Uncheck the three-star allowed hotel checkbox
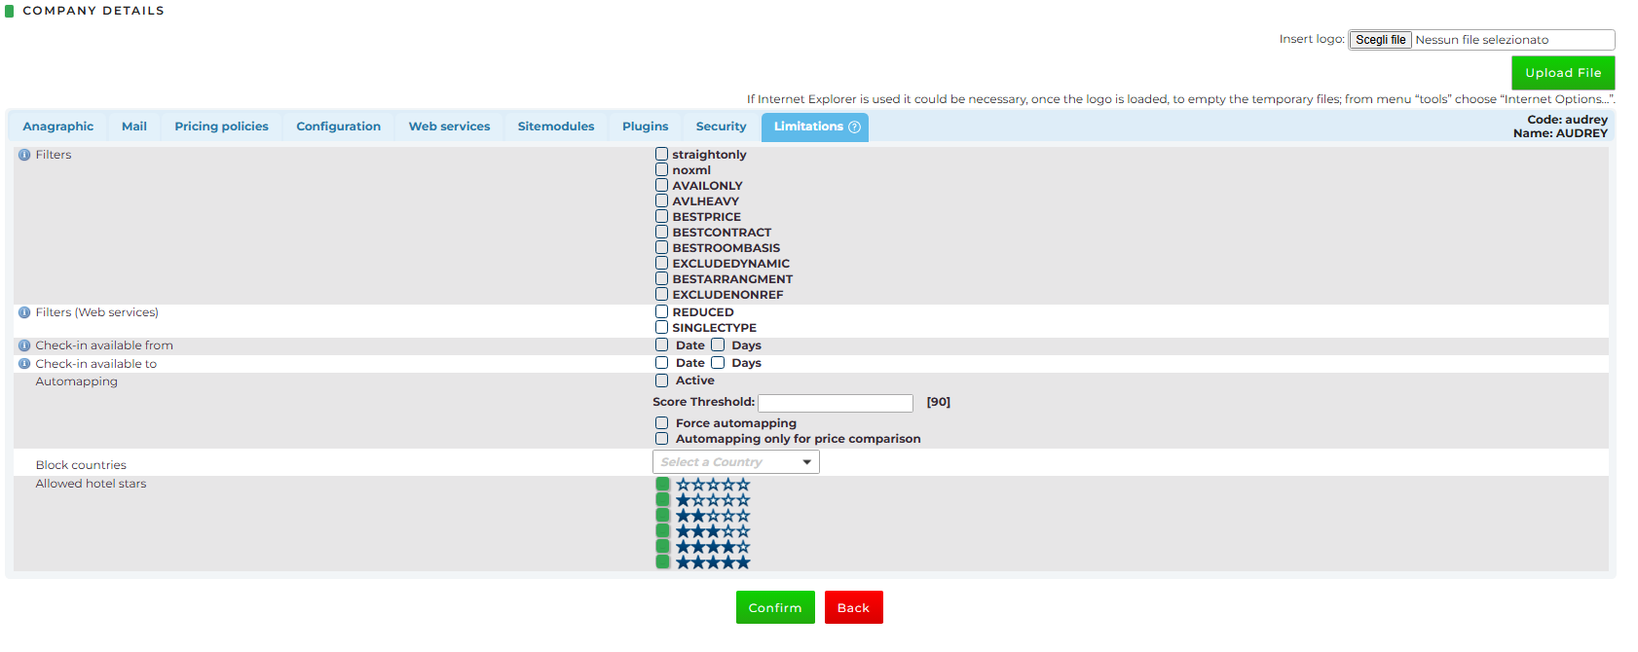This screenshot has height=652, width=1638. point(662,530)
